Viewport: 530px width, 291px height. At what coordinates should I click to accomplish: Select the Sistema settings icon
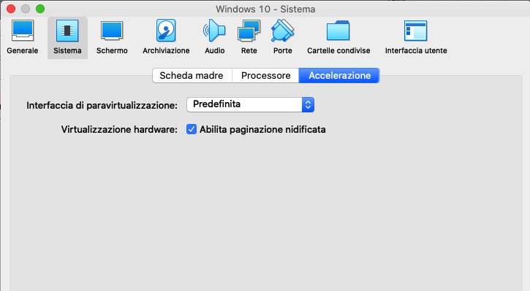67,37
